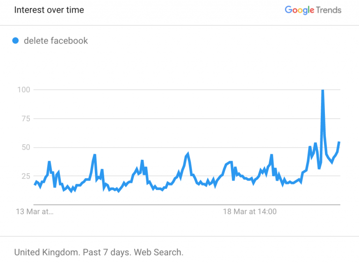The width and height of the screenshot is (359, 263).
Task: Click the blue legend dot
Action: (x=15, y=41)
